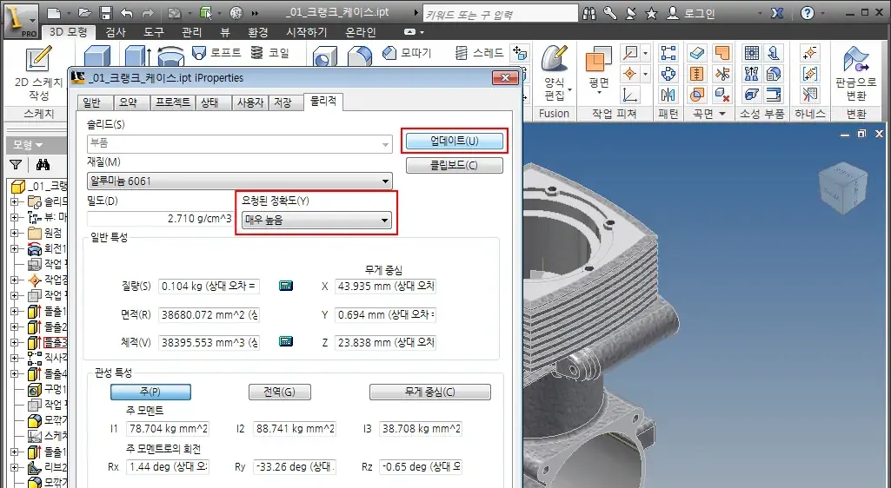Image resolution: width=891 pixels, height=488 pixels.
Task: Select the mirror tool in 패턴 panel
Action: pos(668,94)
